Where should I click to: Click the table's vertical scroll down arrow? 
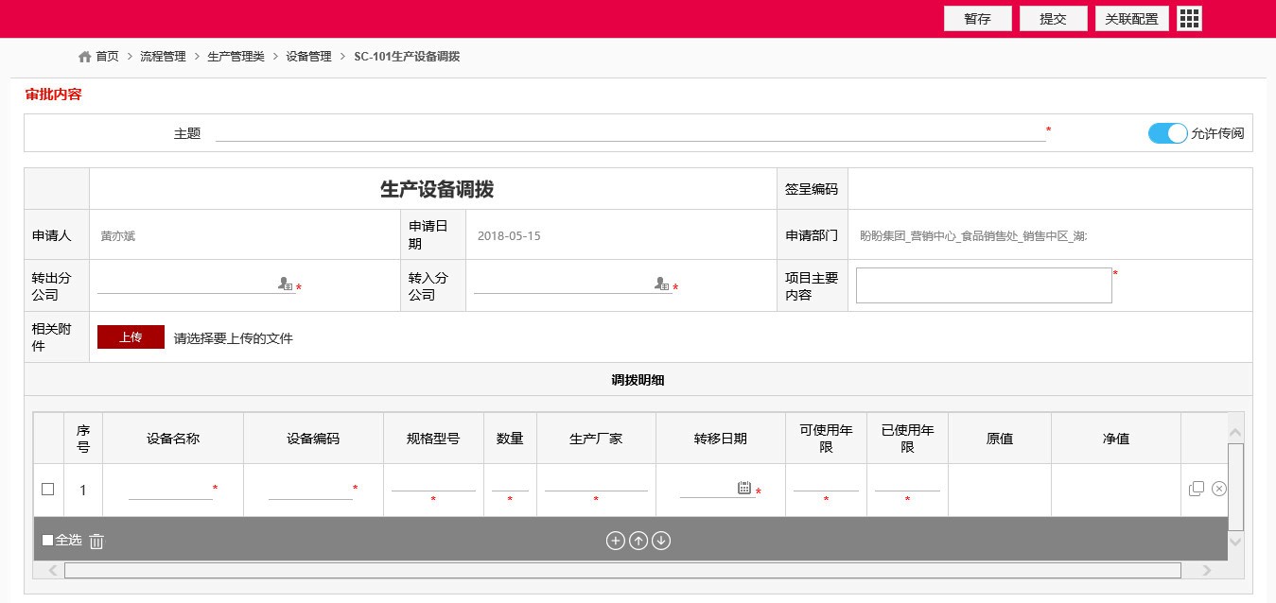1235,542
